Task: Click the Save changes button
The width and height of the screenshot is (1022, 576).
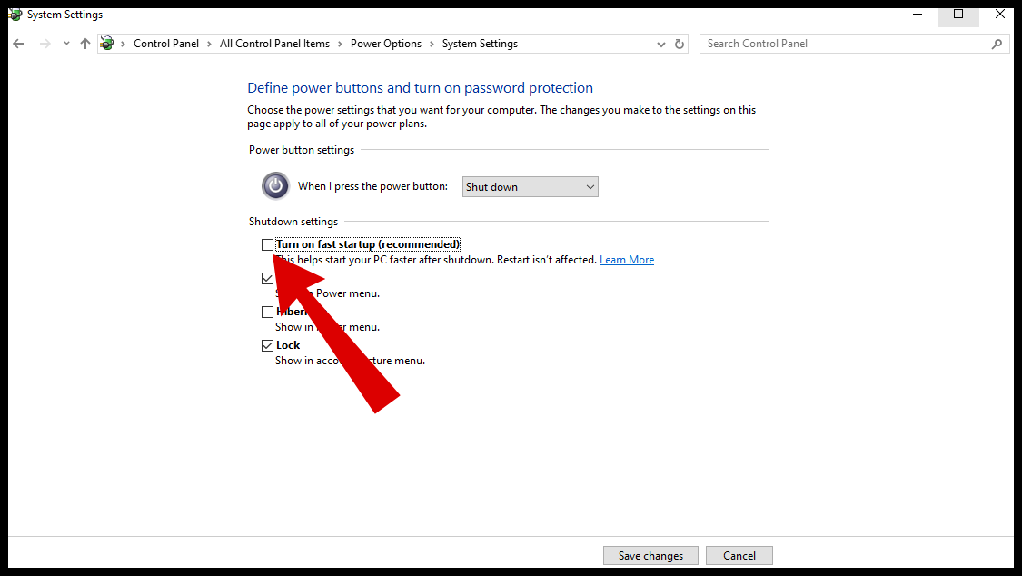Action: [650, 556]
